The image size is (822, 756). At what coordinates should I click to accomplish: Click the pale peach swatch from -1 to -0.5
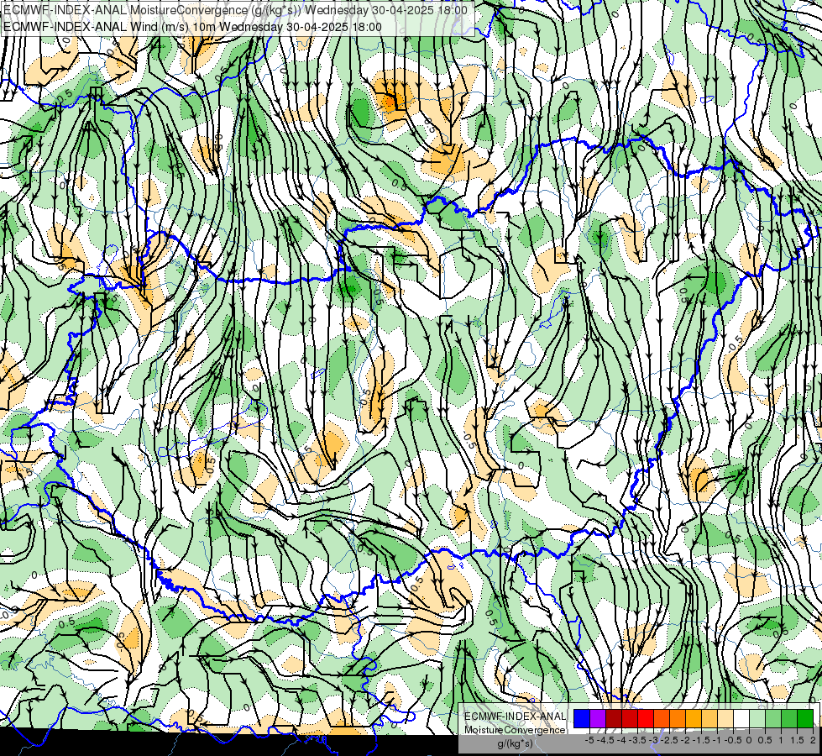(725, 719)
